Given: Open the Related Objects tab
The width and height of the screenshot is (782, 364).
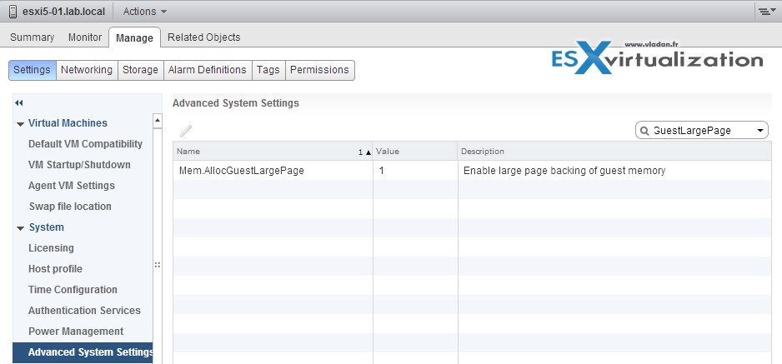Looking at the screenshot, I should click(x=203, y=37).
